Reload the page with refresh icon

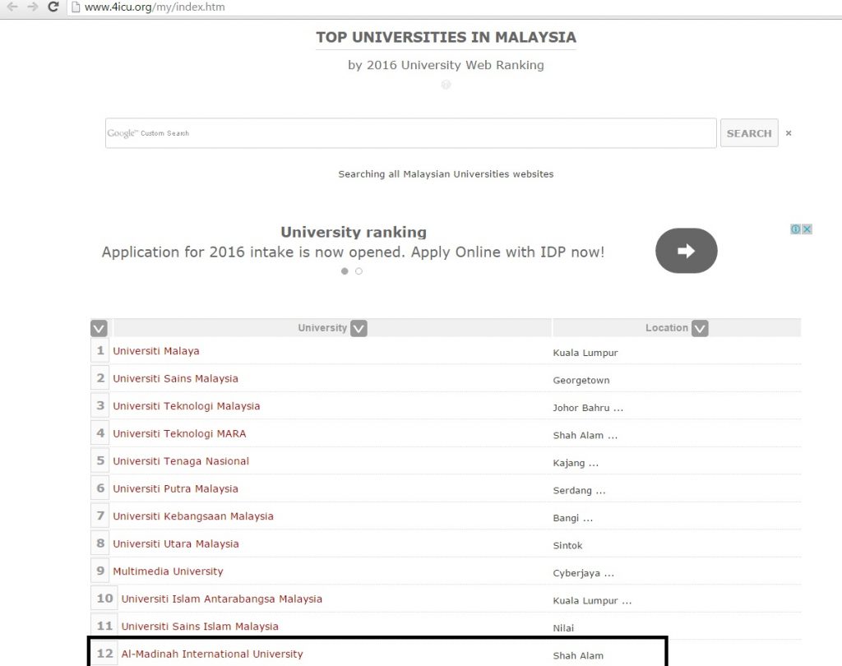pyautogui.click(x=53, y=7)
